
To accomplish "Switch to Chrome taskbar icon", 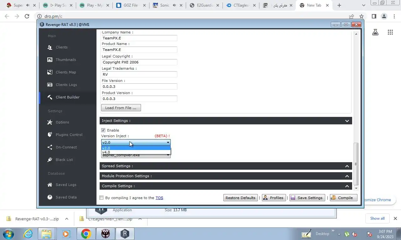I will [86, 234].
